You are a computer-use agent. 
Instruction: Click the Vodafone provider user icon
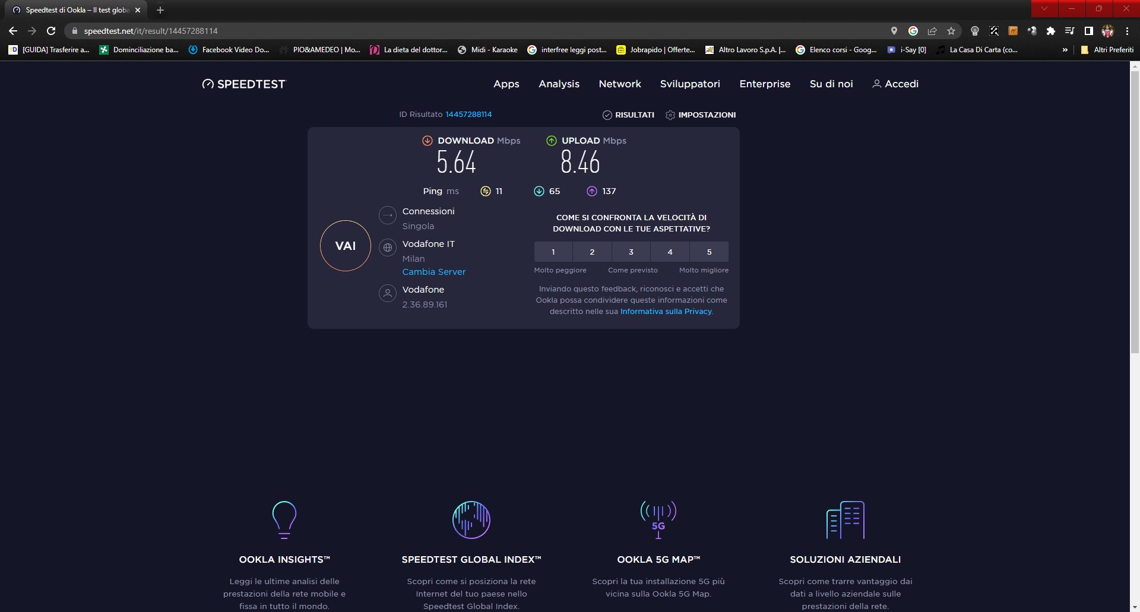[388, 293]
